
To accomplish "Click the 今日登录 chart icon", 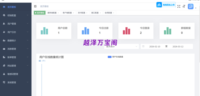I will coord(126,31).
